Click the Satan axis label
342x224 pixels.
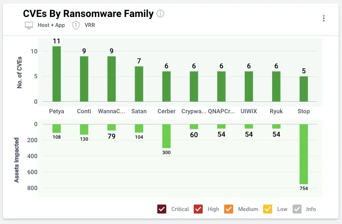tap(139, 111)
